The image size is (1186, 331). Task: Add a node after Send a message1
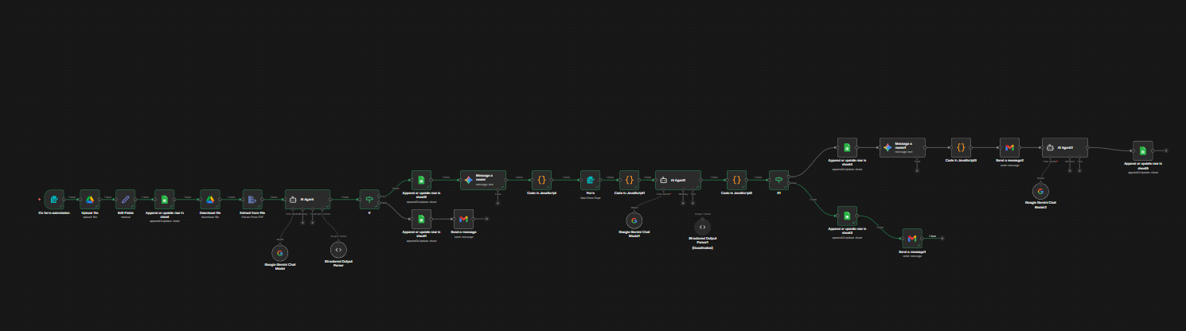942,238
